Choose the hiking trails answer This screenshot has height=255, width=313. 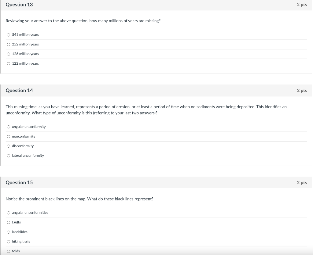point(8,242)
